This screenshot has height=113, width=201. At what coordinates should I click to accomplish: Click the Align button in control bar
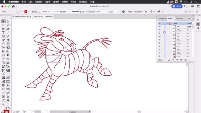tap(130, 12)
